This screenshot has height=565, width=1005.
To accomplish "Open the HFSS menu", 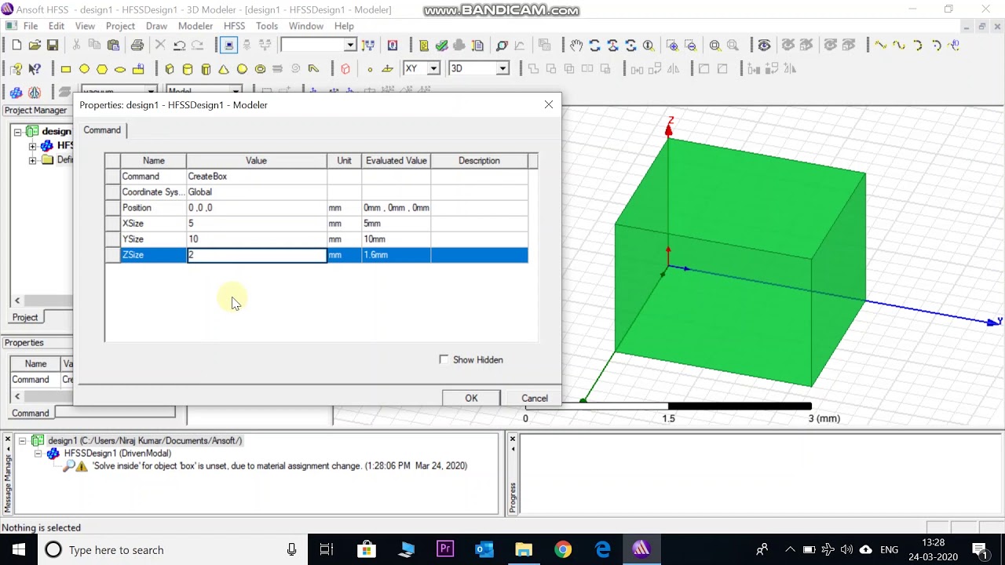I will (234, 26).
